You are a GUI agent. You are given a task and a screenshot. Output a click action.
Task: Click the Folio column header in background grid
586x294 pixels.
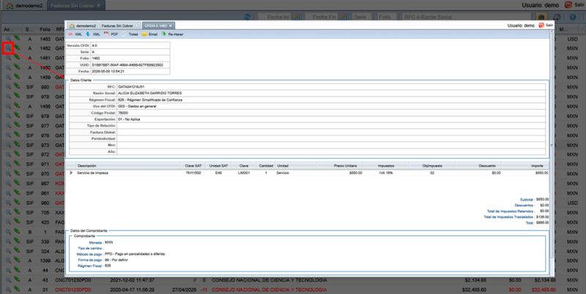coord(45,29)
